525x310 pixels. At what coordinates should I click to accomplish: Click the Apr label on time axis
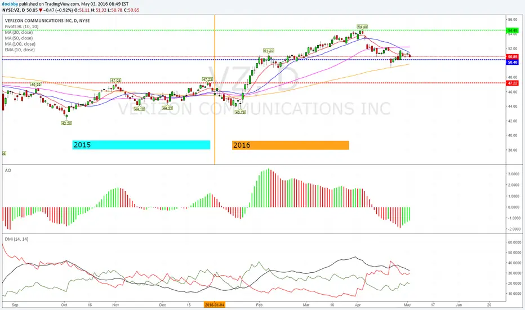click(358, 305)
